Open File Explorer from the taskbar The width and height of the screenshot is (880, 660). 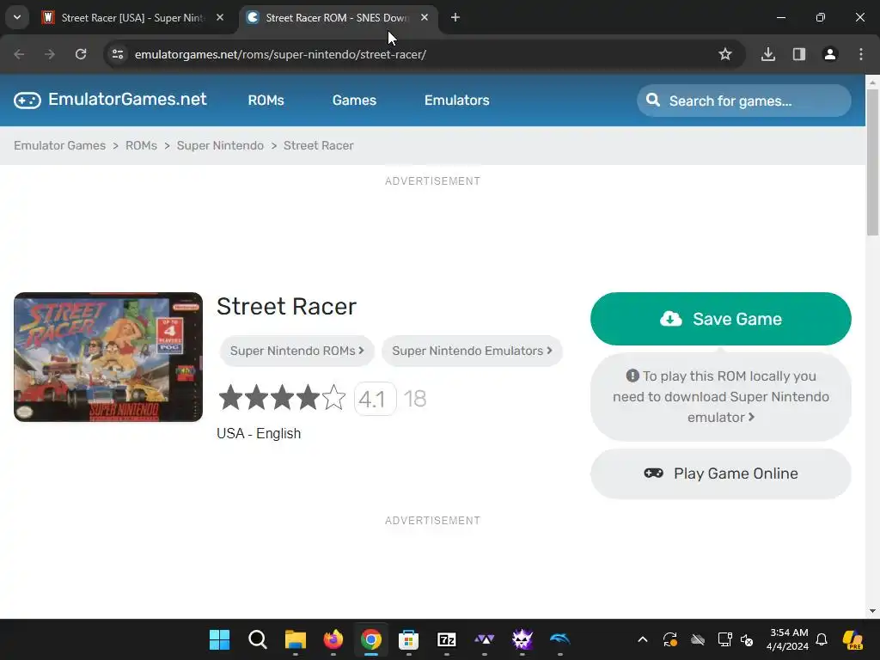296,639
